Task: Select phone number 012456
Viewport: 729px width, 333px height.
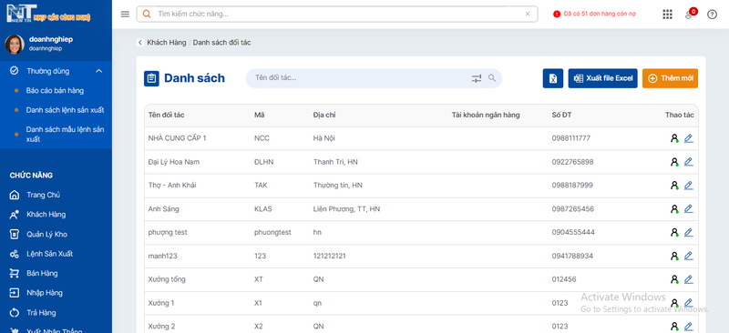Action: (564, 279)
